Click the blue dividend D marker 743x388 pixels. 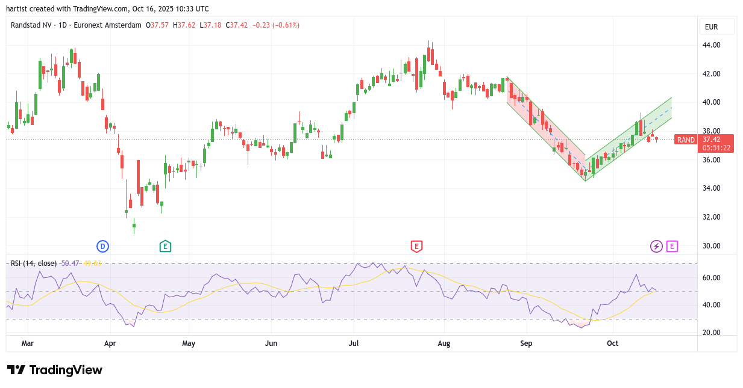click(103, 245)
